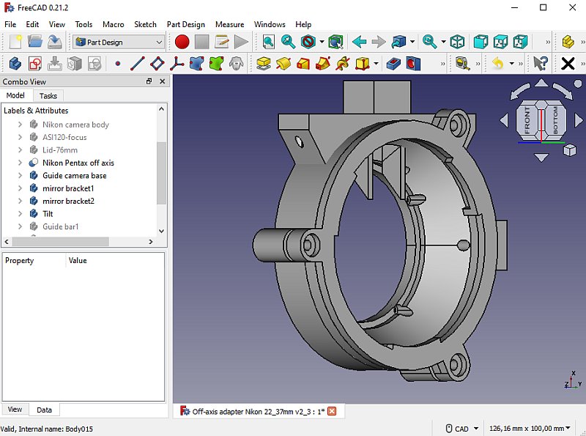
Task: Open the CAD navigation style dropdown
Action: pos(462,429)
